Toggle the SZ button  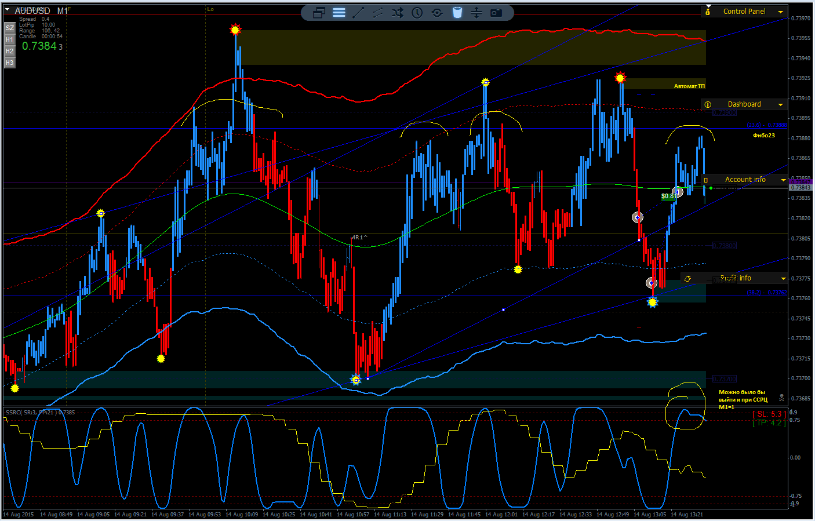pyautogui.click(x=9, y=28)
